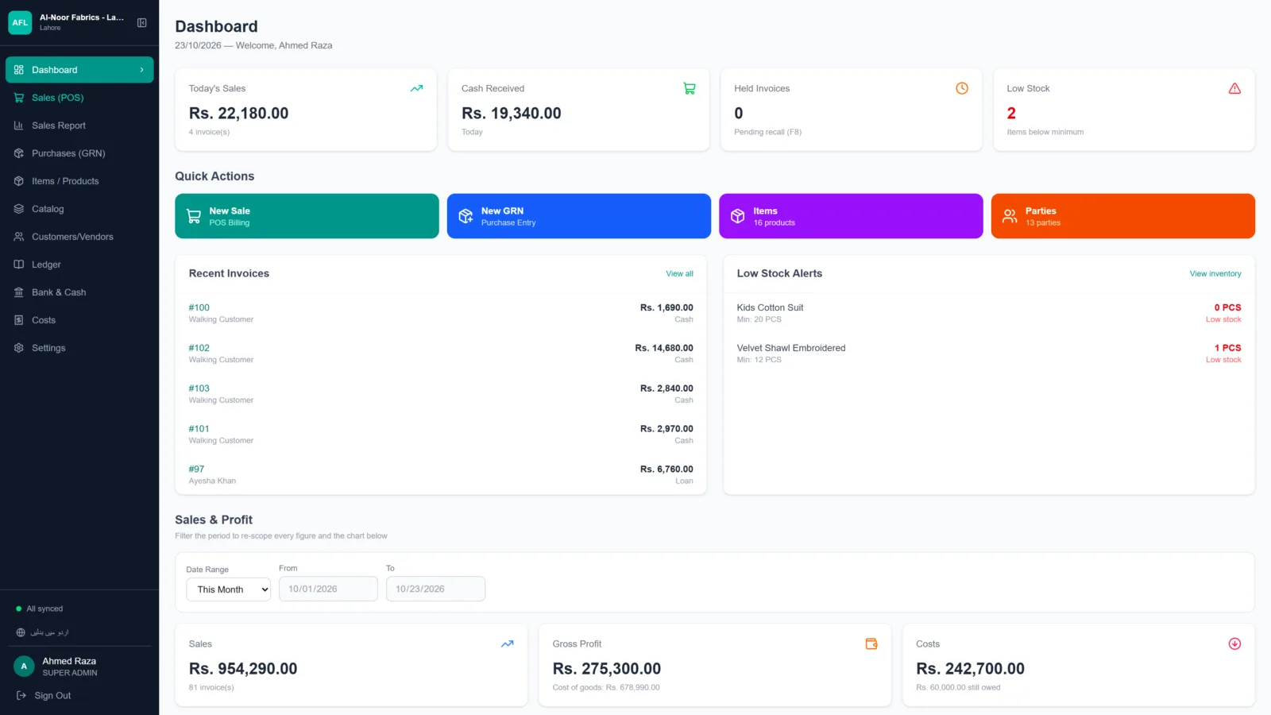Screen dimensions: 1271x715
Task: Click the Bank & Cash building icon
Action: pos(19,292)
